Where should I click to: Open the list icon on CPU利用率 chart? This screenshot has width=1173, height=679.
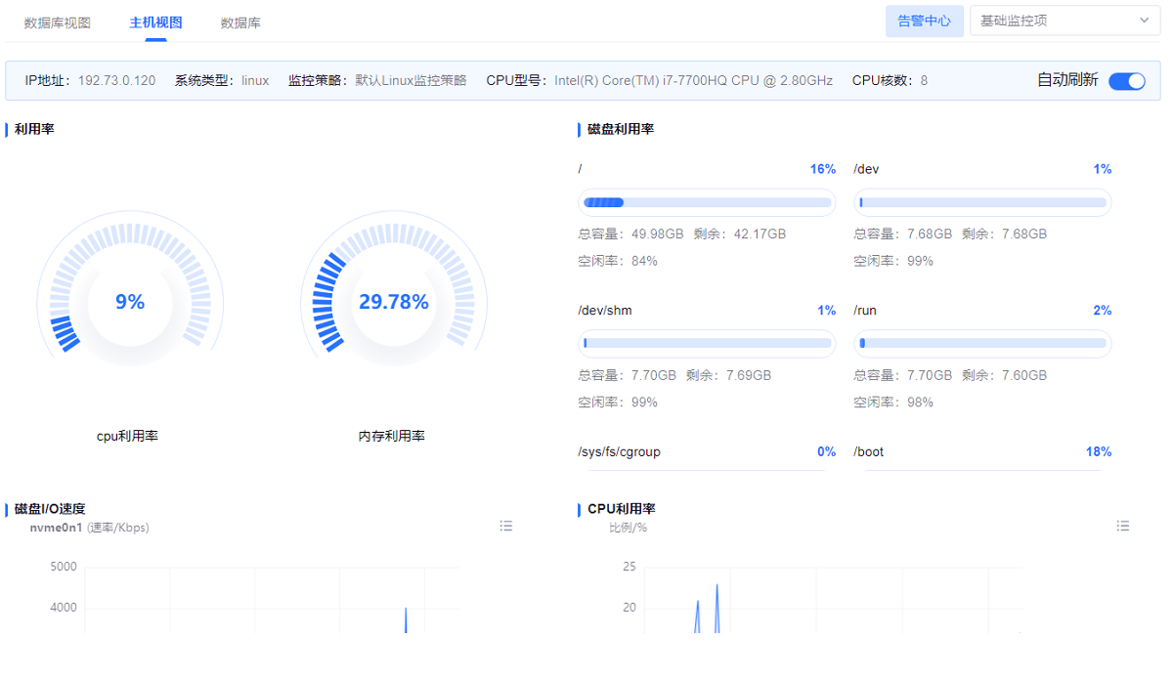click(x=1123, y=526)
